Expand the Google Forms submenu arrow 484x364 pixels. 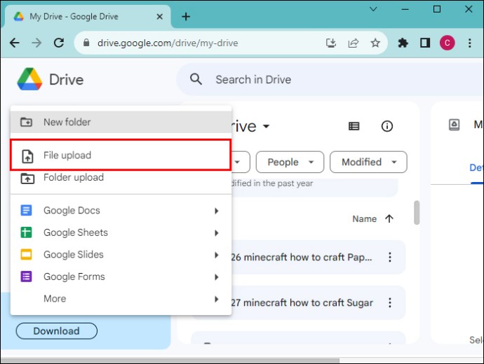pyautogui.click(x=216, y=277)
